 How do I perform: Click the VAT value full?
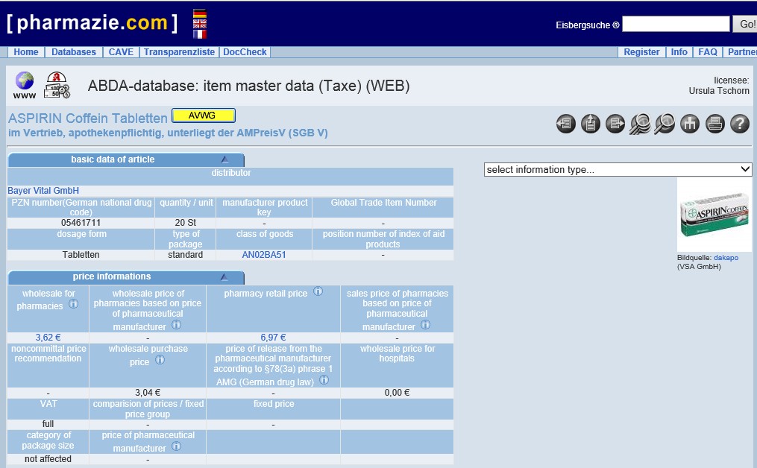tap(48, 424)
